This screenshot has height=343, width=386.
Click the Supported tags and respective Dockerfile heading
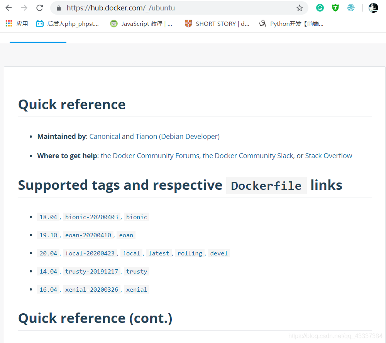coord(180,185)
